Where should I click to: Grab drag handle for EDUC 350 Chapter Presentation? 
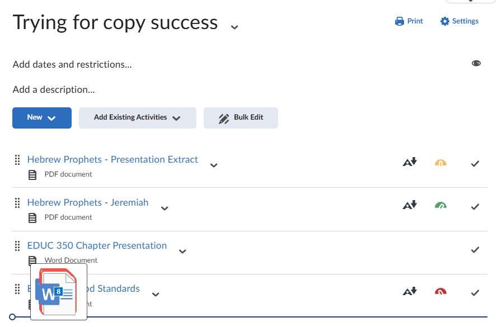(17, 246)
